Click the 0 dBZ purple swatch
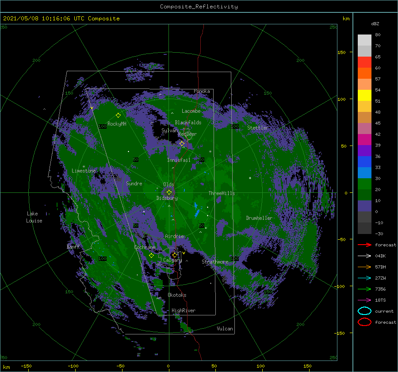Viewport: 398px width, 372px height. [x=364, y=206]
